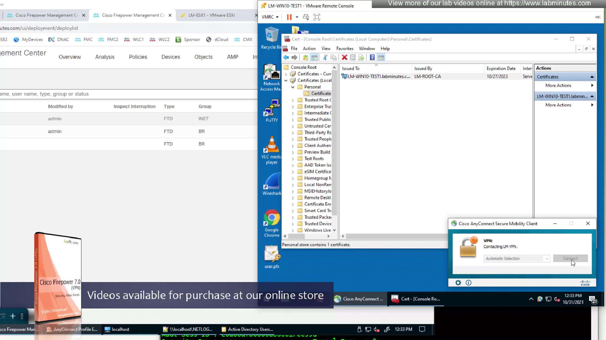Click the AnyConnect info icon
Image resolution: width=606 pixels, height=340 pixels.
coord(468,283)
